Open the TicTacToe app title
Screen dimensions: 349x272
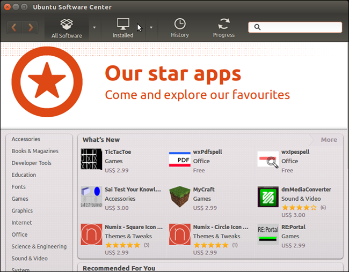118,152
